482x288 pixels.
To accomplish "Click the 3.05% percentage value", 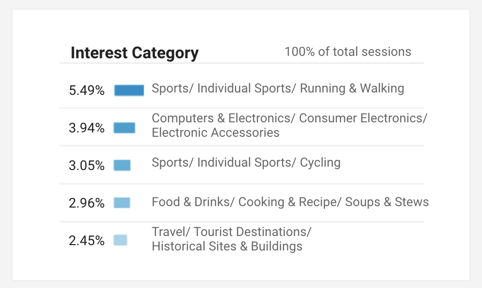I will tap(86, 166).
